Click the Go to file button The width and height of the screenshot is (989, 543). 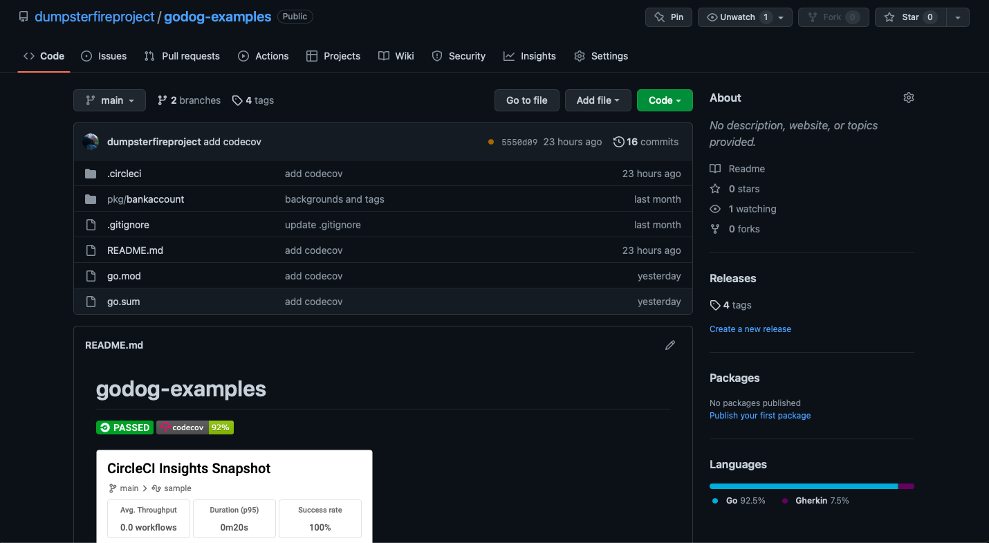[527, 100]
